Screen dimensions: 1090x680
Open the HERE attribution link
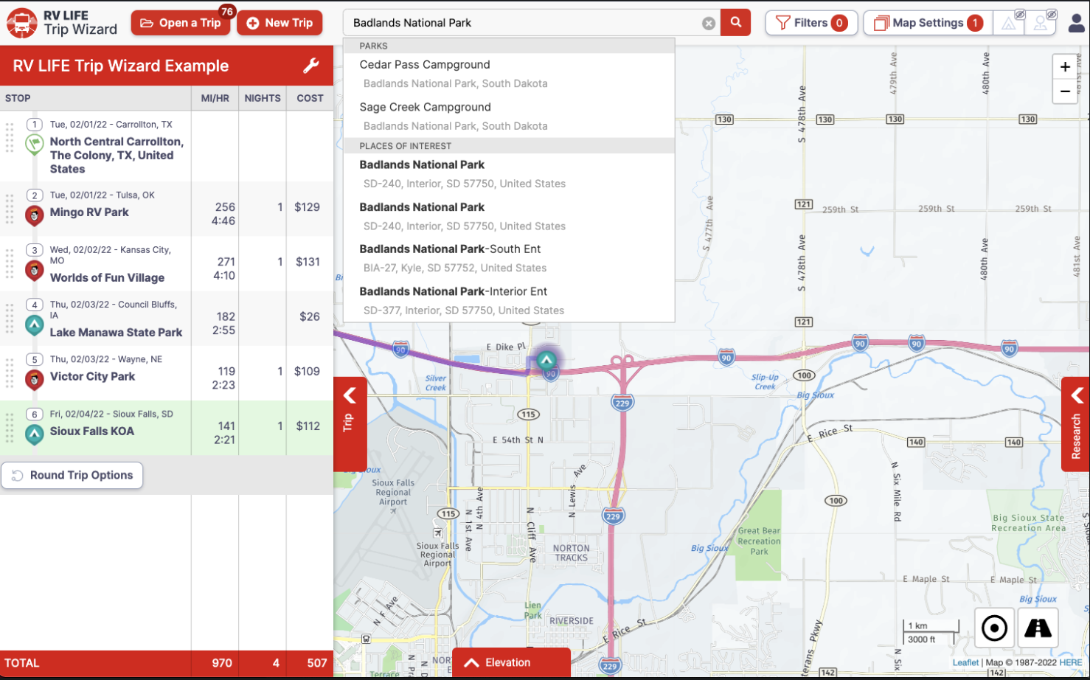1071,662
